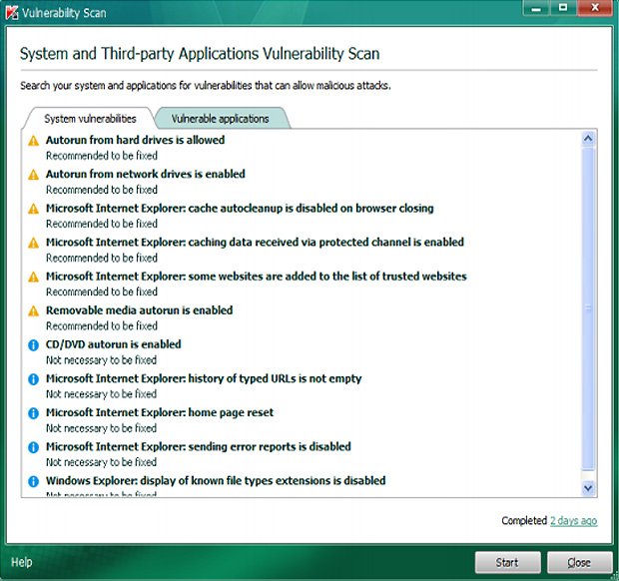
Task: Click Kaspersky logo icon in title bar
Action: pos(11,11)
